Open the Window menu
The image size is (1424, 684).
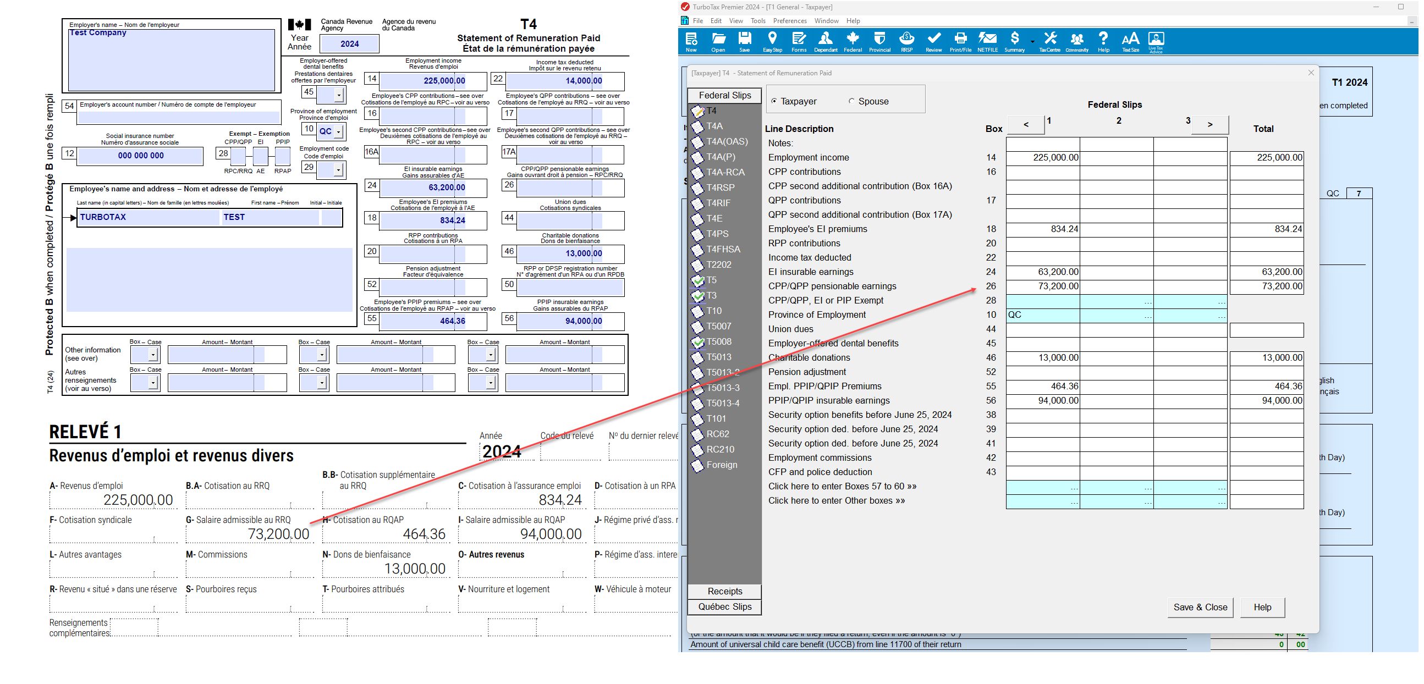click(x=826, y=20)
